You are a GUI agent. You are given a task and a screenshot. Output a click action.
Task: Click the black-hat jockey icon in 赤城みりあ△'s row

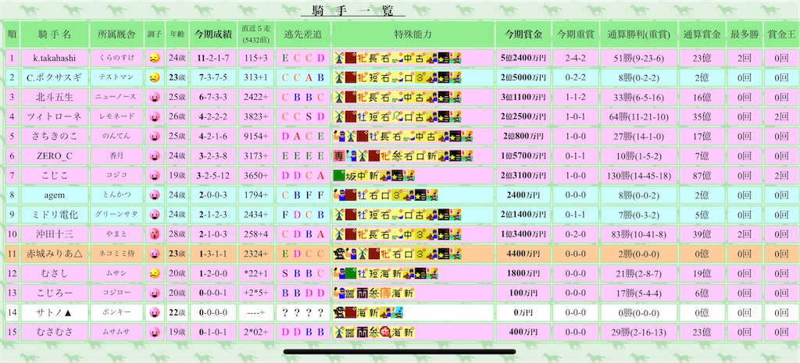point(339,254)
